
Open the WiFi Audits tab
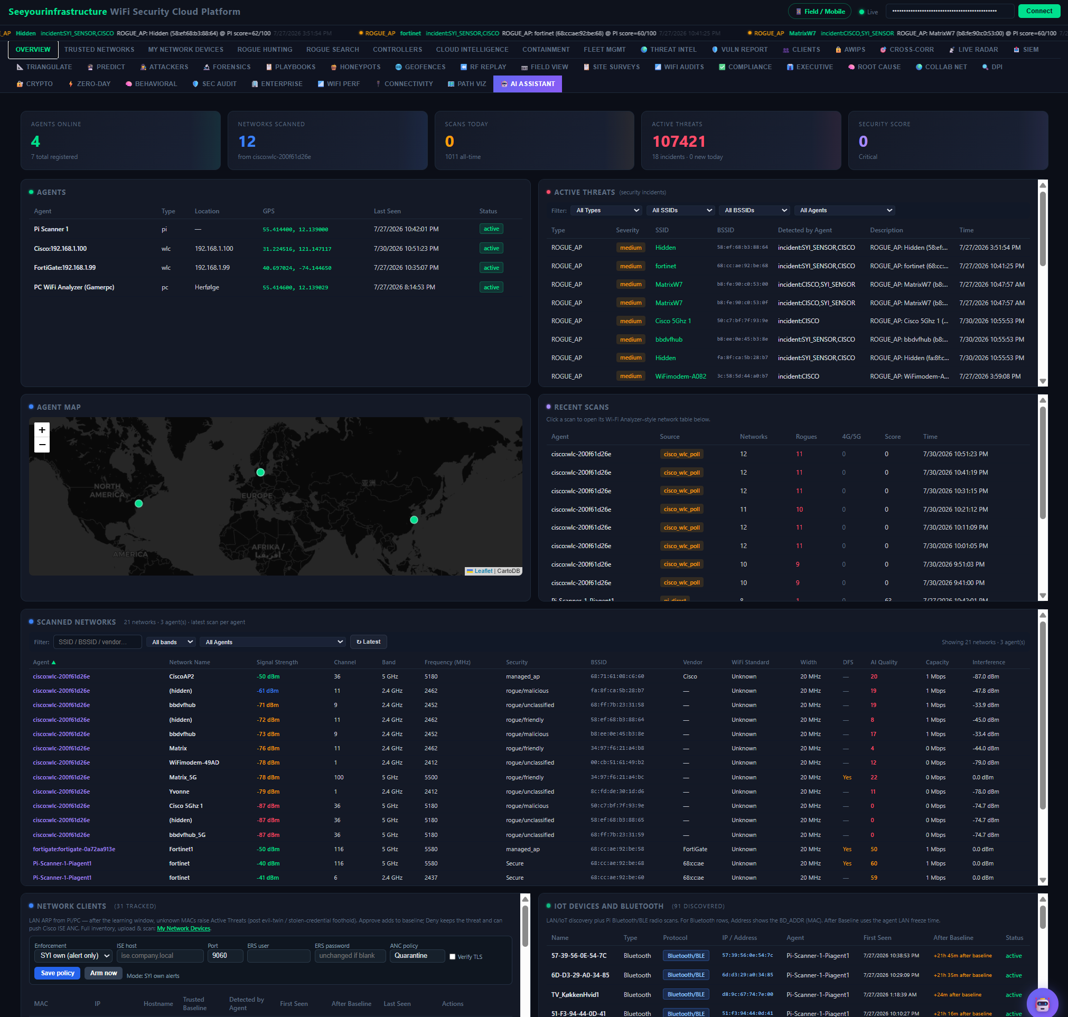click(679, 67)
